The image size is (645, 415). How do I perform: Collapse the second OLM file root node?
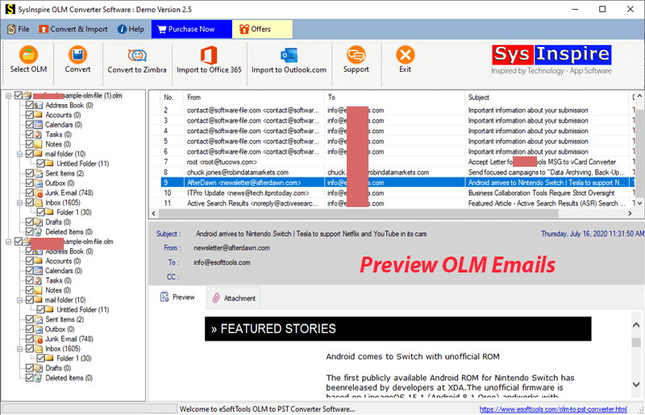coord(8,242)
